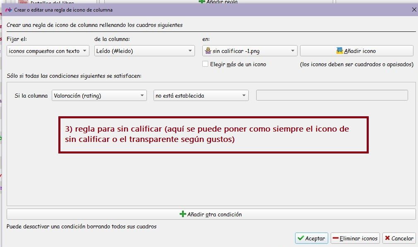This screenshot has width=418, height=247.
Task: Click the Eliminar iconos button
Action: click(x=356, y=238)
